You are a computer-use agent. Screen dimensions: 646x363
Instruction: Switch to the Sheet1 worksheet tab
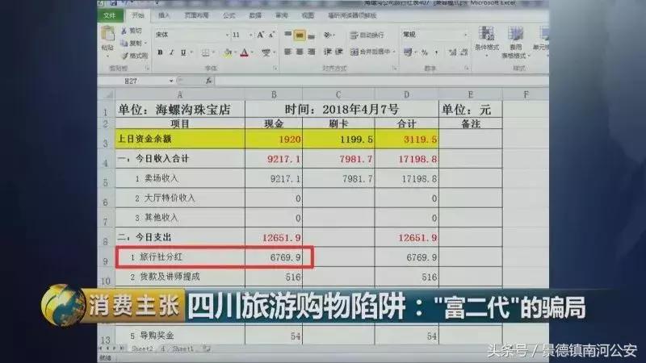[182, 349]
